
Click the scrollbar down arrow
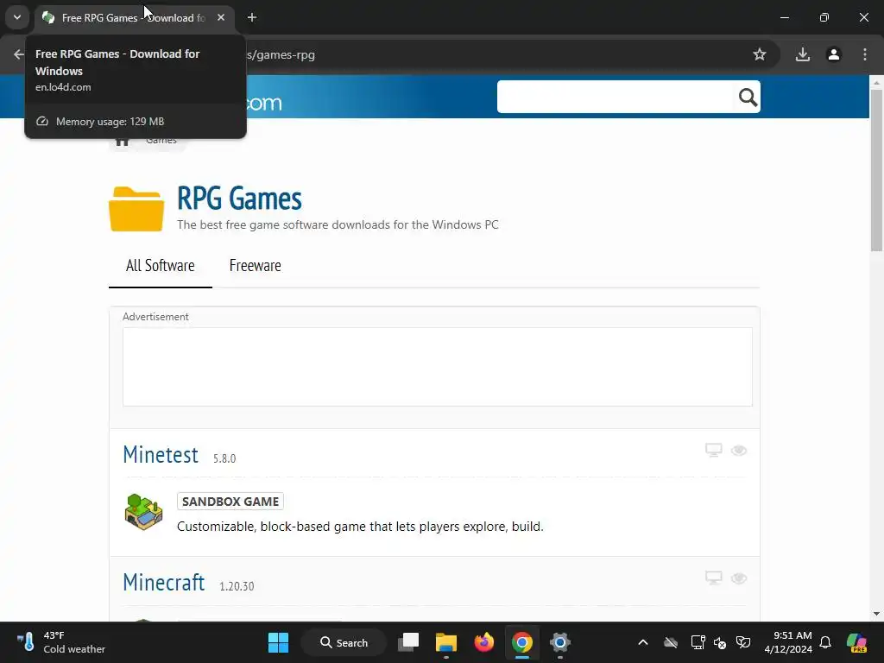click(x=876, y=614)
